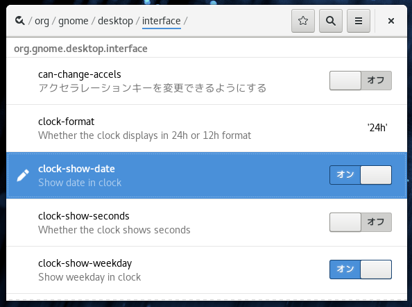
Task: Open the clock-format key row
Action: pos(207,128)
